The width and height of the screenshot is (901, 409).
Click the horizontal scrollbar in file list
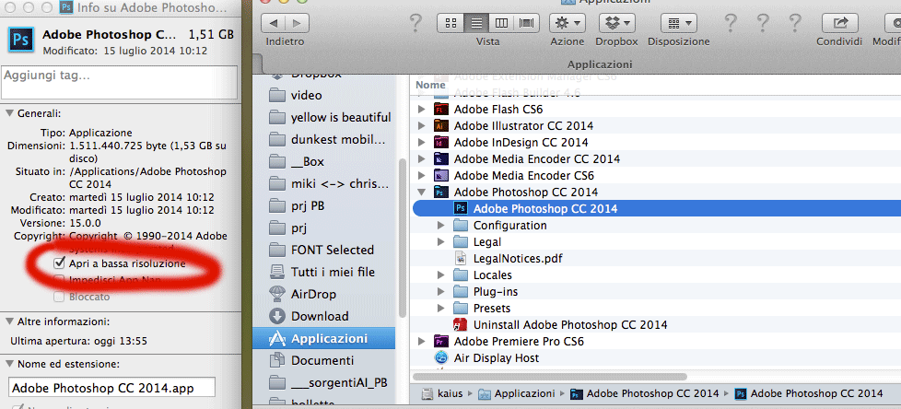pos(549,377)
